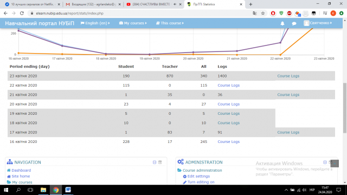Collapse Administration block minus icon
The width and height of the screenshot is (347, 195).
point(325,162)
